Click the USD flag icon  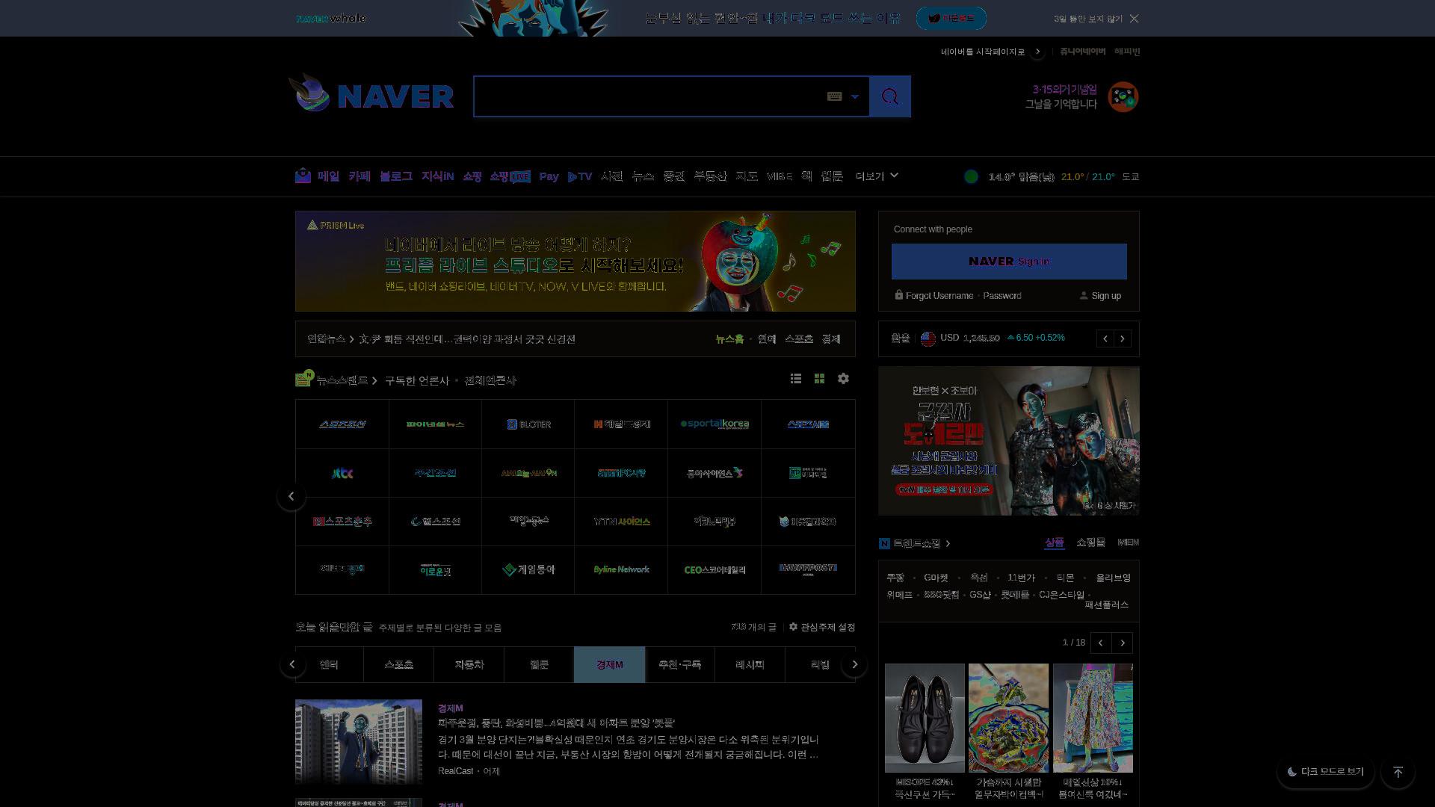coord(928,338)
